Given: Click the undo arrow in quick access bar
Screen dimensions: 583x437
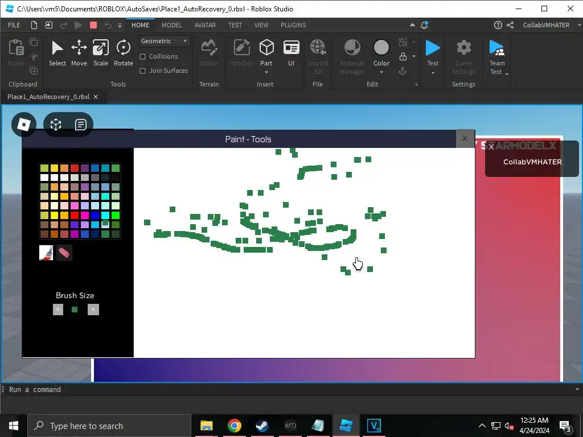Looking at the screenshot, I should (108, 25).
